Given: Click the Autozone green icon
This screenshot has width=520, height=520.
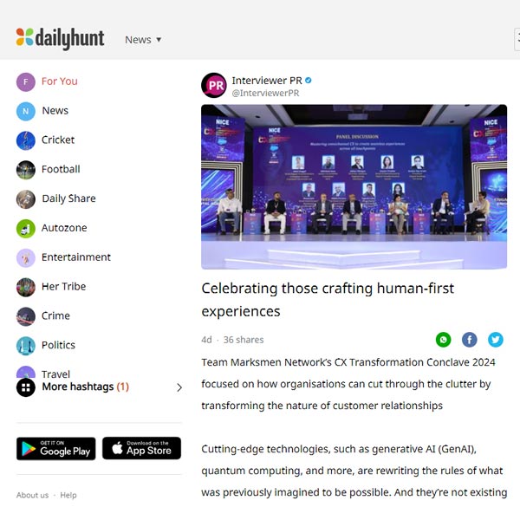Looking at the screenshot, I should pos(26,229).
